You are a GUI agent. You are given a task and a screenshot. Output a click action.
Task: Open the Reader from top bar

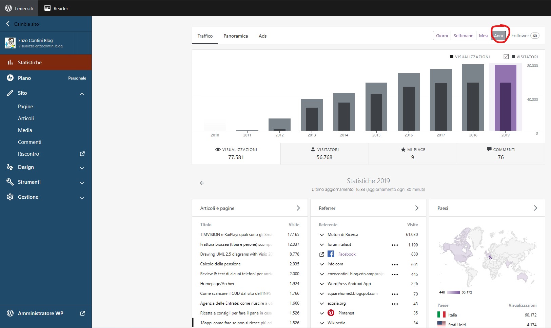(x=56, y=8)
